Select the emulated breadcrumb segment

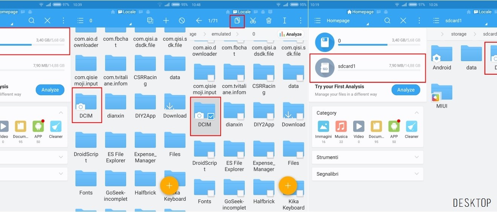pyautogui.click(x=221, y=34)
